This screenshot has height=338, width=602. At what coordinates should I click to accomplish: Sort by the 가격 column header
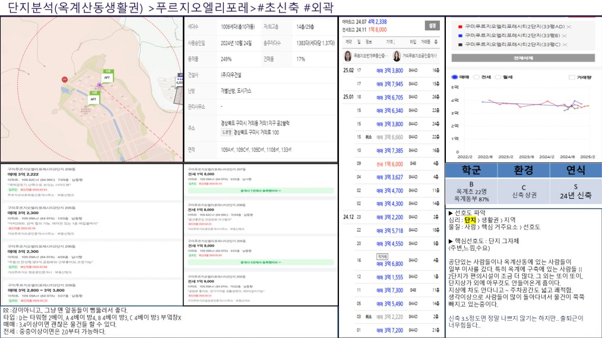(389, 42)
